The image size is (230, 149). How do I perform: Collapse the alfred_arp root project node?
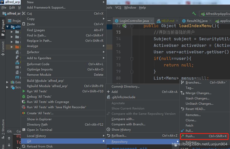tap(8, 27)
